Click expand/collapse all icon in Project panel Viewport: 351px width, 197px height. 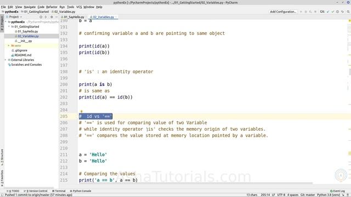point(46,17)
